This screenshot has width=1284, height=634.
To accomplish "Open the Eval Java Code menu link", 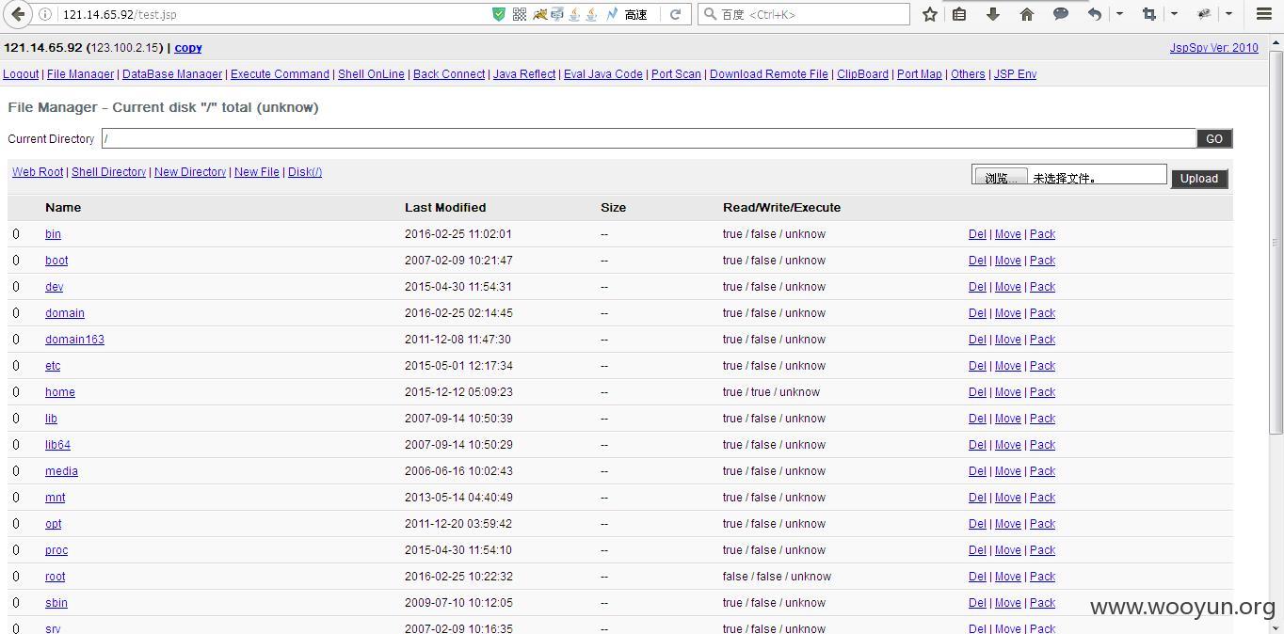I will click(x=602, y=74).
